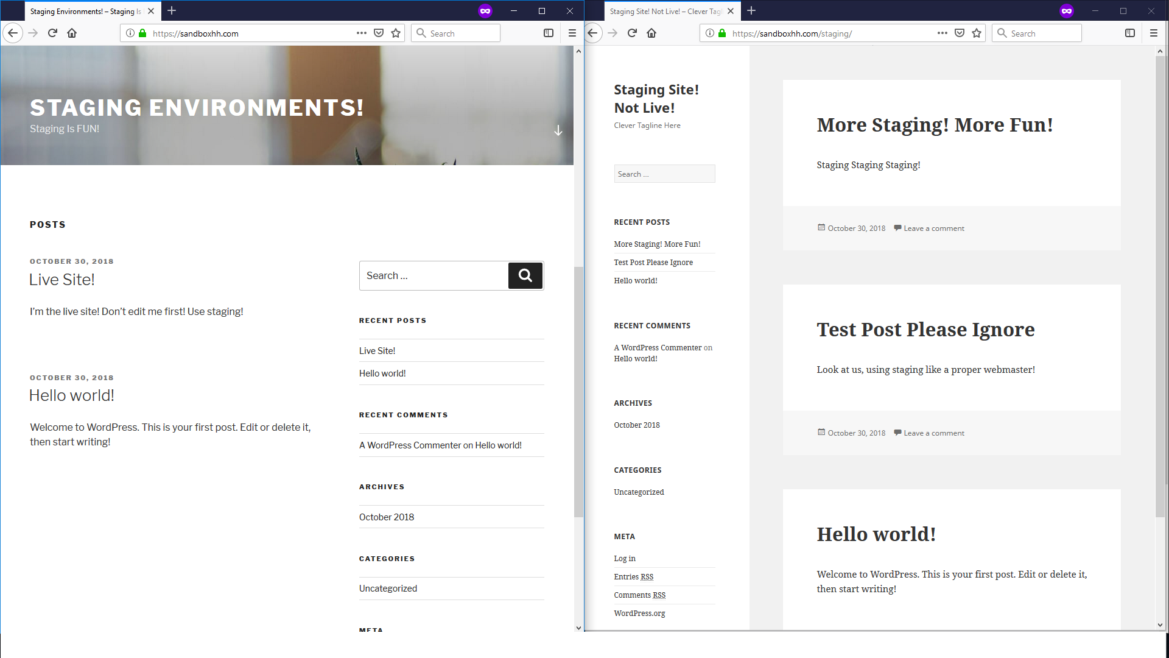This screenshot has width=1169, height=658.
Task: Click reload button in left browser window
Action: point(52,34)
